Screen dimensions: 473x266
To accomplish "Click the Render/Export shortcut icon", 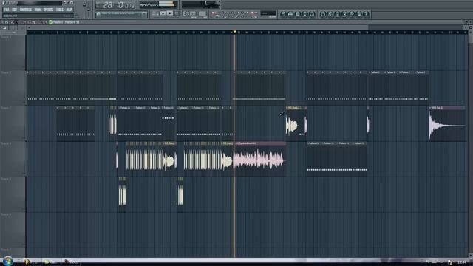I will point(337,14).
